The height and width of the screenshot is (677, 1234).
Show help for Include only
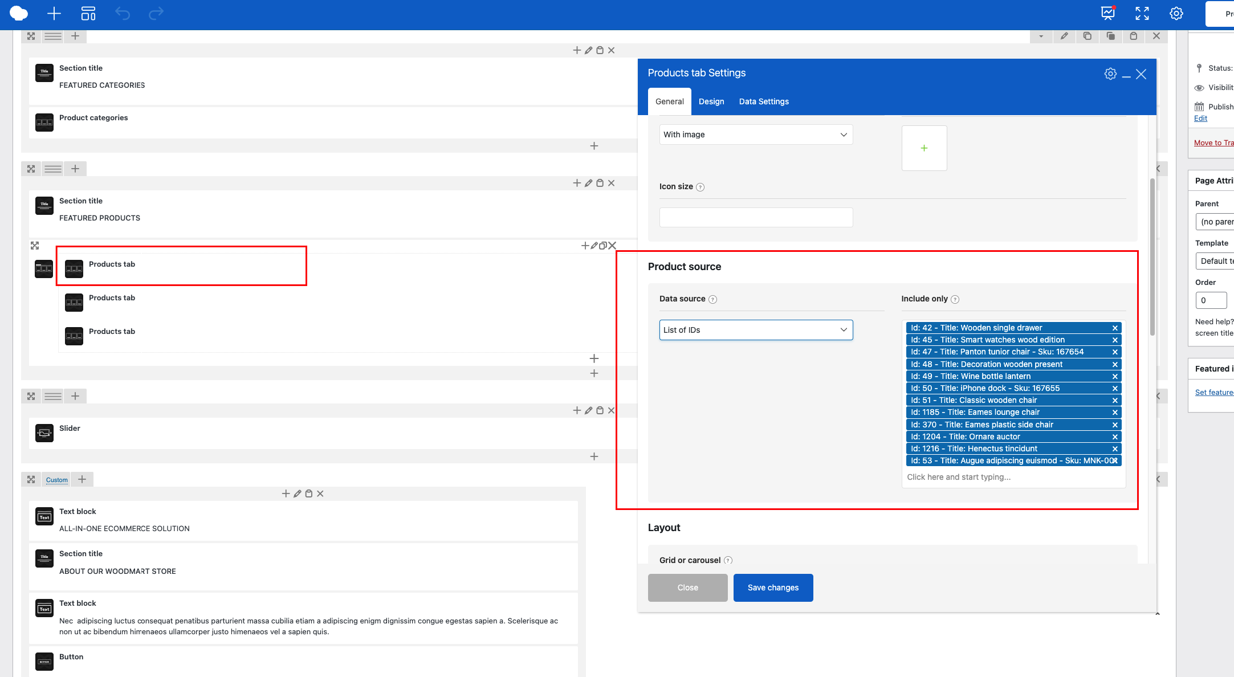click(955, 299)
